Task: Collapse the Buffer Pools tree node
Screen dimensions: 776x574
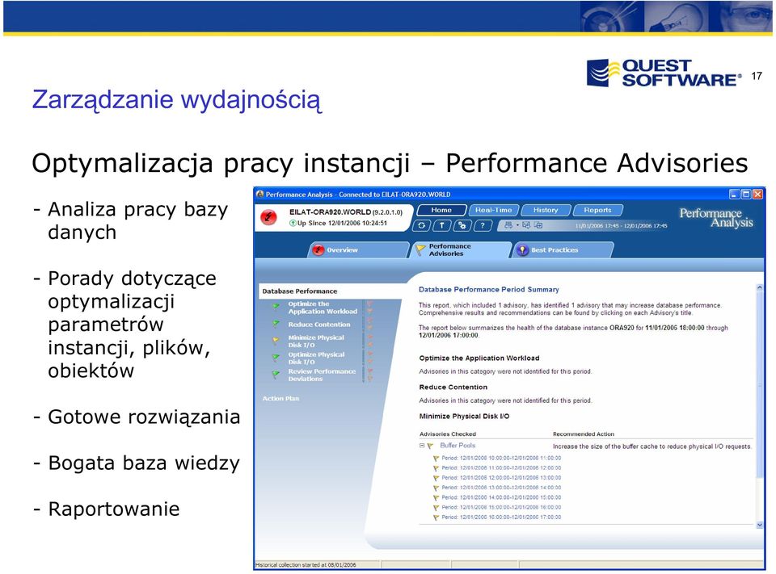Action: [422, 446]
